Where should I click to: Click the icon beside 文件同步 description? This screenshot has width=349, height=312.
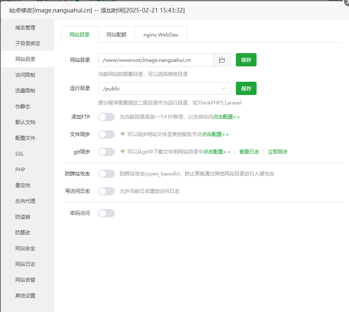[123, 134]
